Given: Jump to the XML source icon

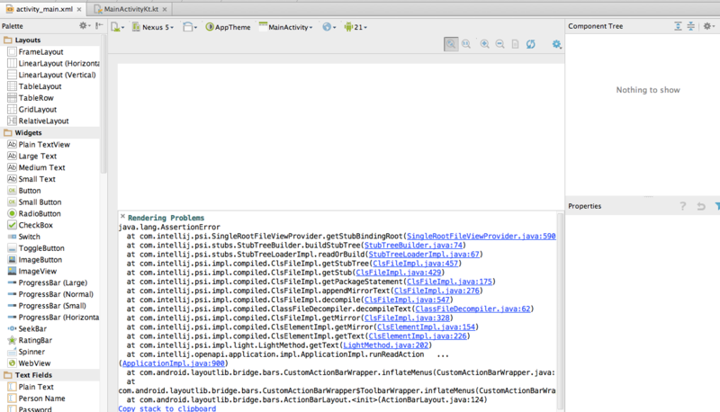Looking at the screenshot, I should tap(515, 44).
